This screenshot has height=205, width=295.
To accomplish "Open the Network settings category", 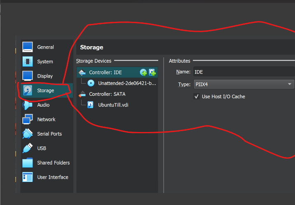I will coord(47,119).
